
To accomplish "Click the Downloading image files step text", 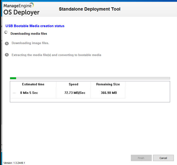I will pyautogui.click(x=30, y=43).
